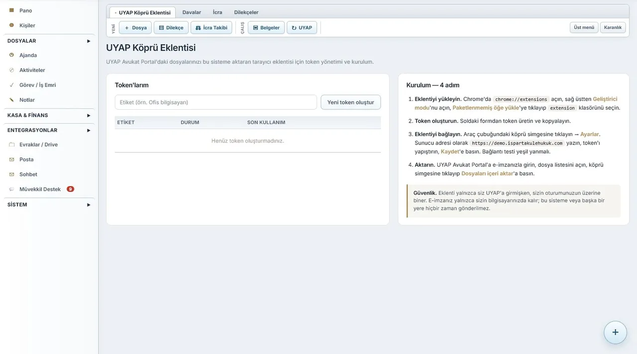637x354 pixels.
Task: Click the Pano icon in sidebar
Action: (11, 10)
